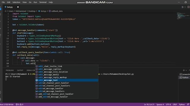Switch to the PROBLEMS panel tab
This screenshot has height=106, width=190.
(x=10, y=70)
